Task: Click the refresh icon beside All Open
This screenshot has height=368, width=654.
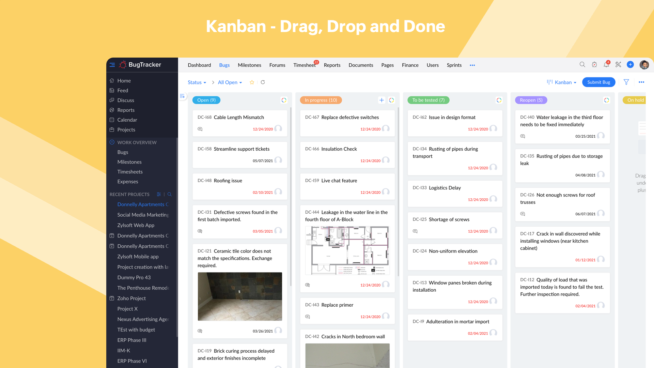Action: point(263,82)
